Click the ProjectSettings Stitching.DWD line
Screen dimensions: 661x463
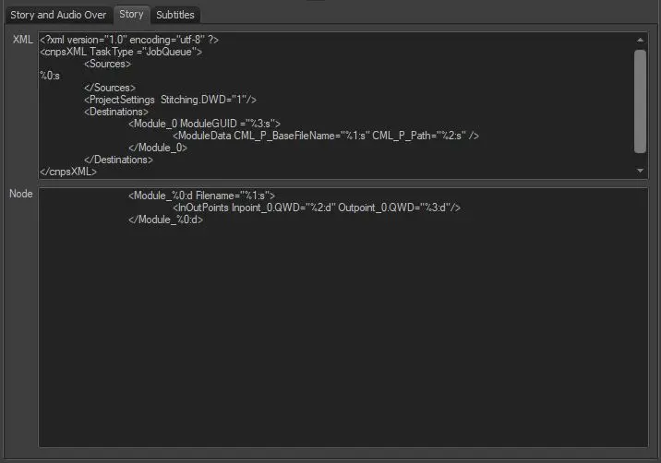tap(170, 100)
